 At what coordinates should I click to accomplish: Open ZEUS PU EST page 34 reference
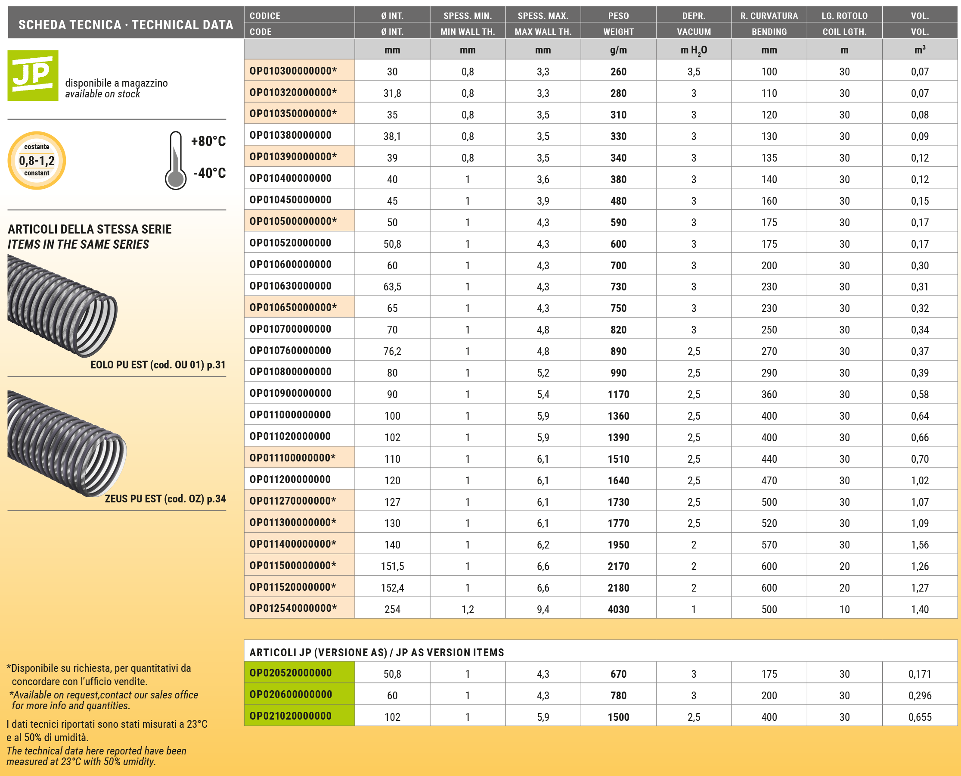[165, 499]
